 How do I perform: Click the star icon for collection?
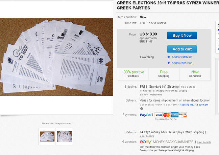pyautogui.click(x=169, y=63)
